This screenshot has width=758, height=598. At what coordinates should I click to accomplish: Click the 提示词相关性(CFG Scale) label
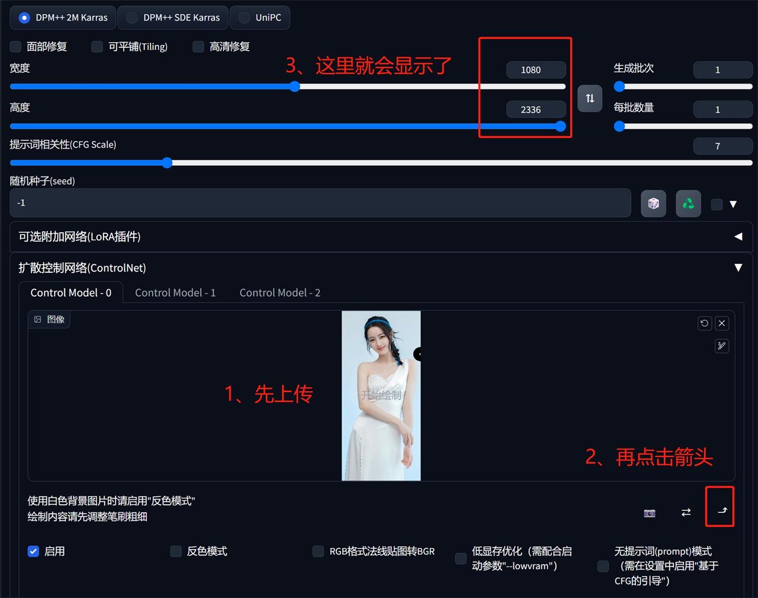(63, 144)
